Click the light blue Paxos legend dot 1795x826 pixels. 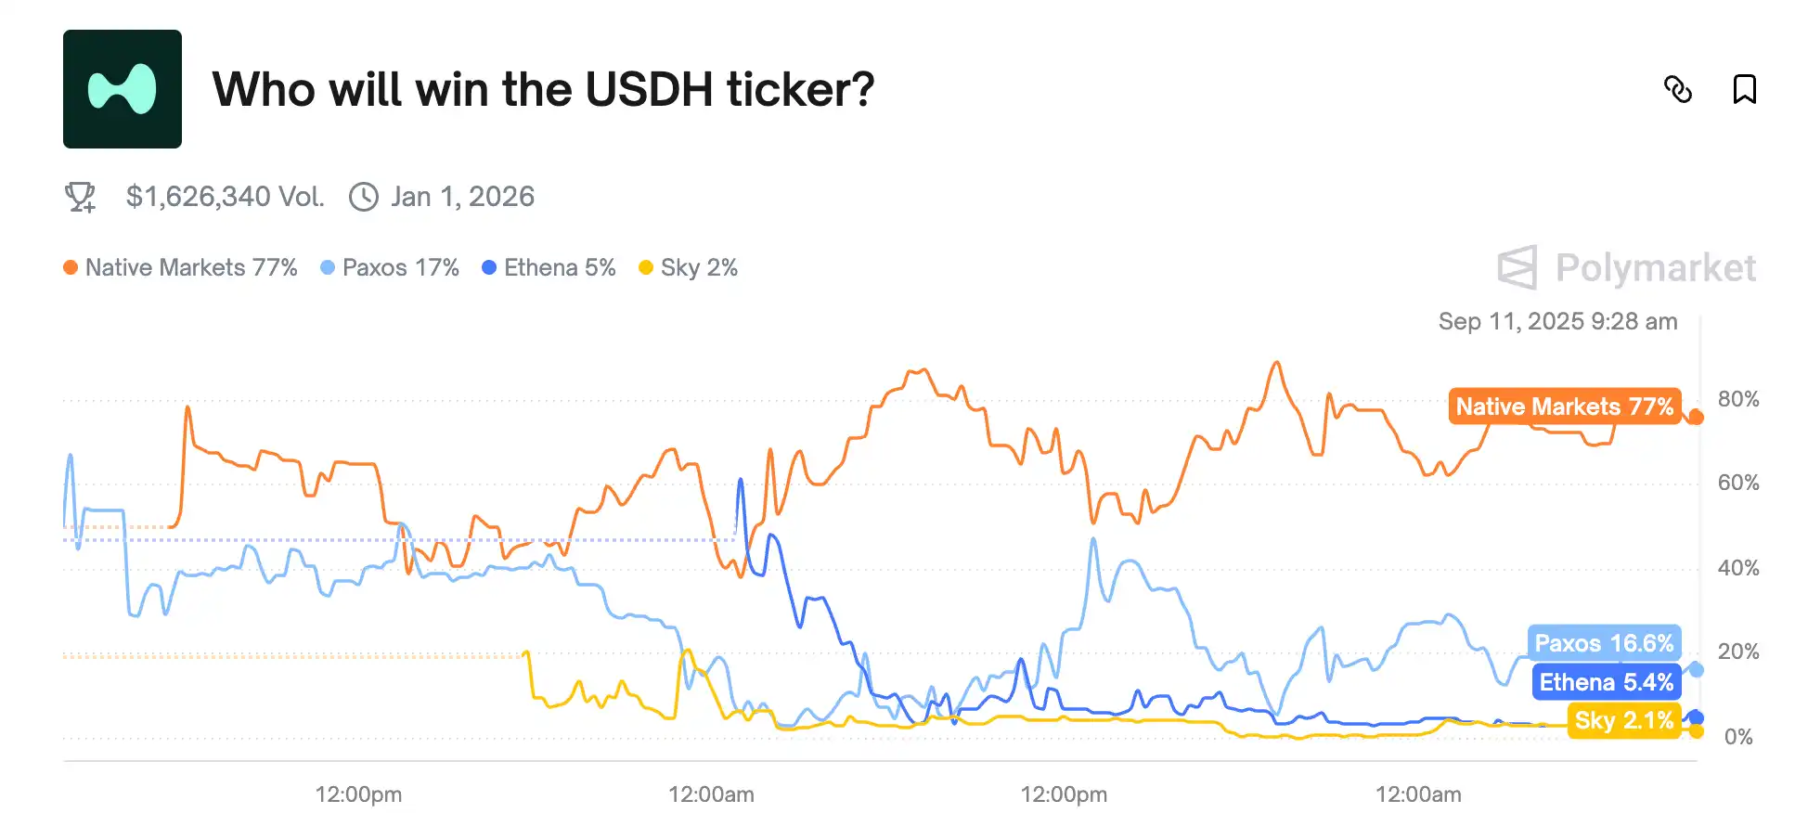pyautogui.click(x=328, y=268)
